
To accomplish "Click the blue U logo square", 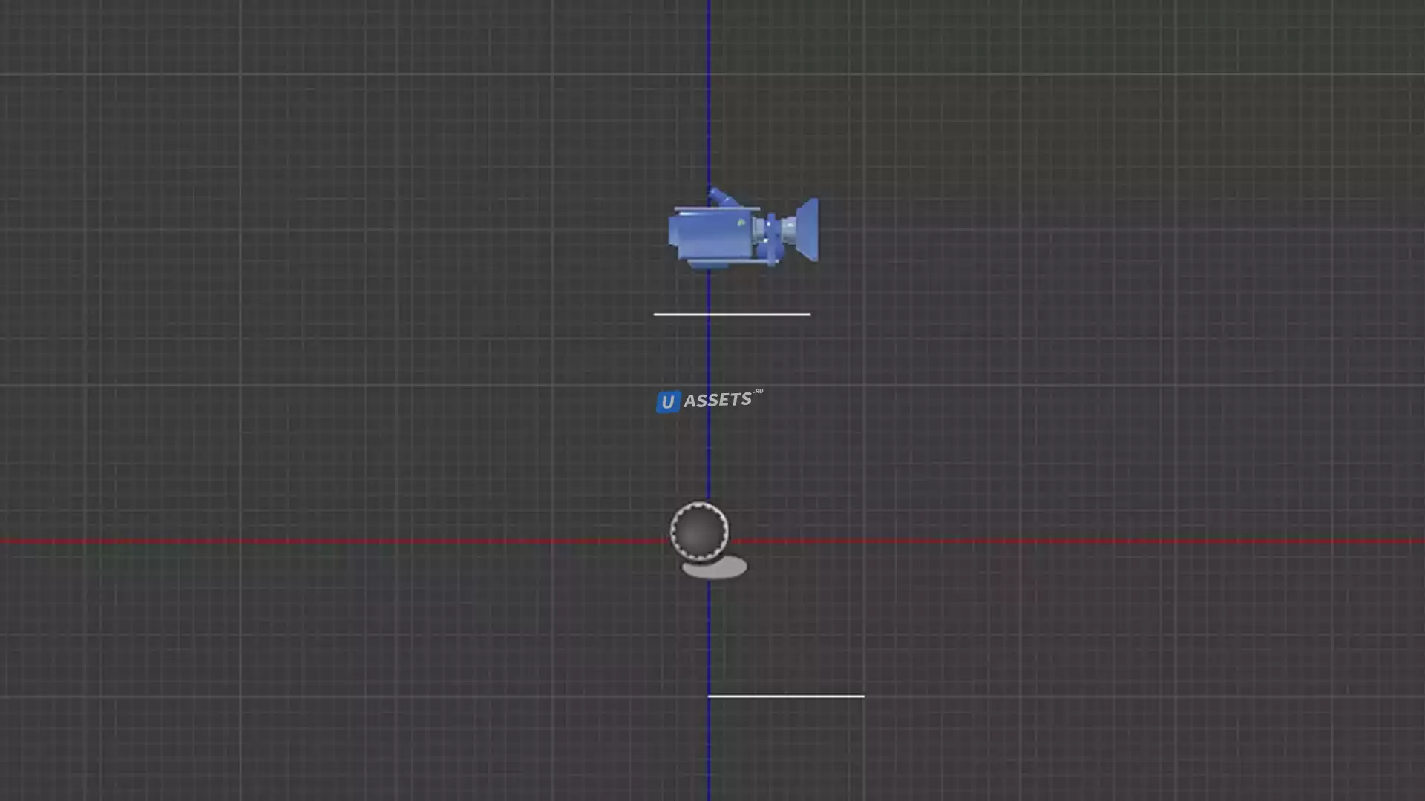I will [x=668, y=402].
